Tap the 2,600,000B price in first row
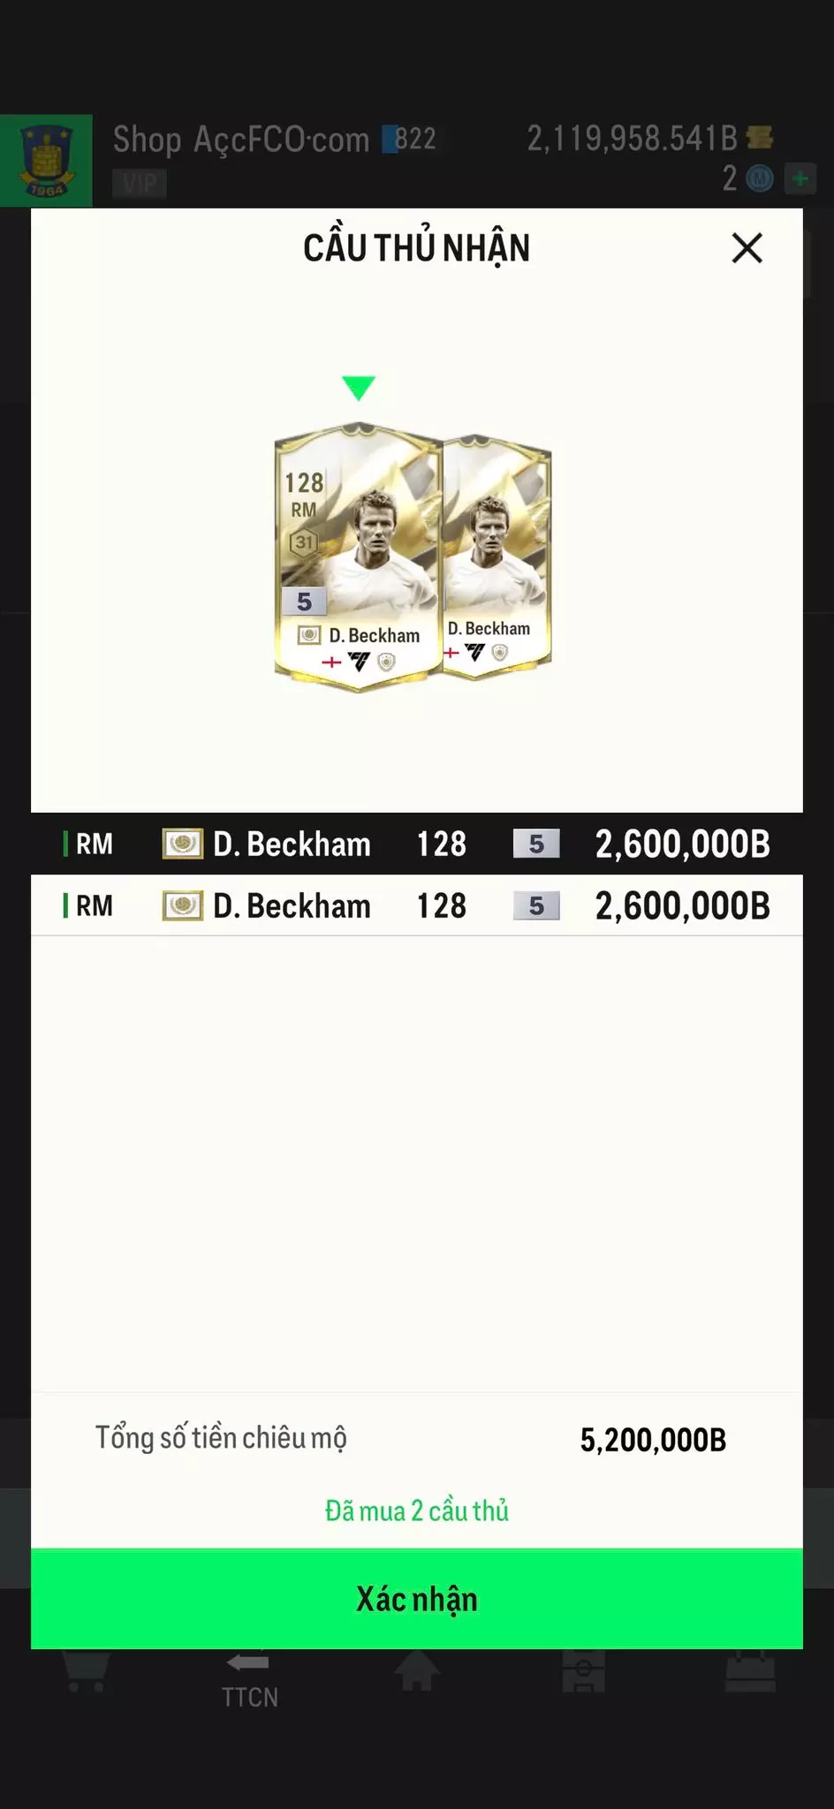Image resolution: width=834 pixels, height=1809 pixels. coord(683,844)
